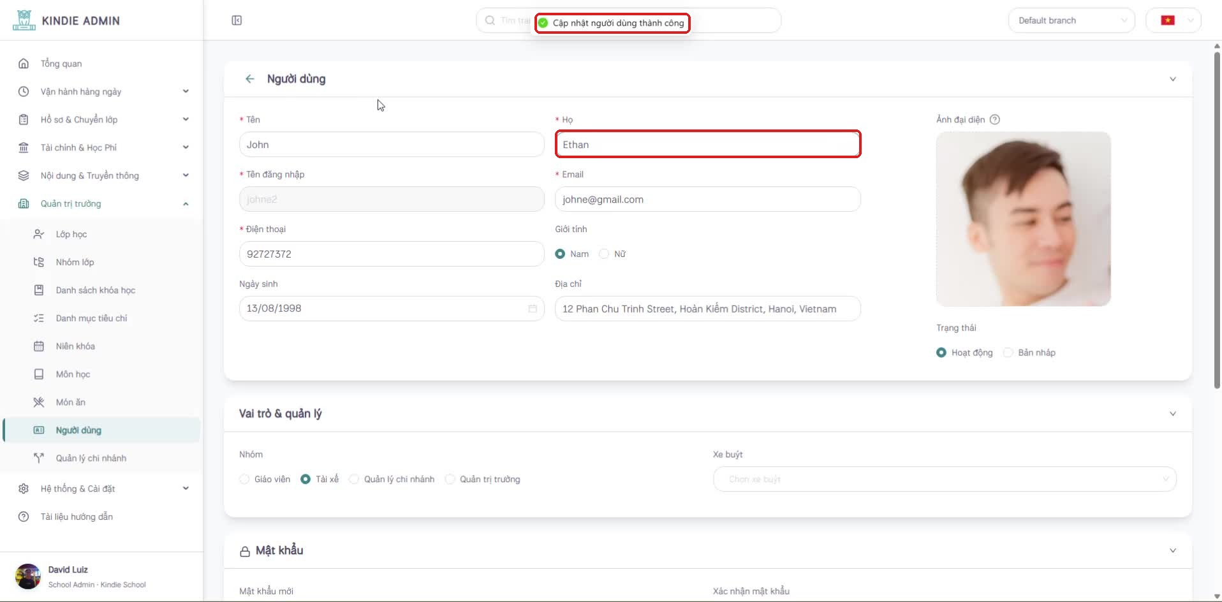Click the Tên field containing John
Screen dimensions: 1222x602
pos(392,145)
